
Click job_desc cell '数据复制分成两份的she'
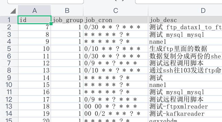[x=185, y=56]
